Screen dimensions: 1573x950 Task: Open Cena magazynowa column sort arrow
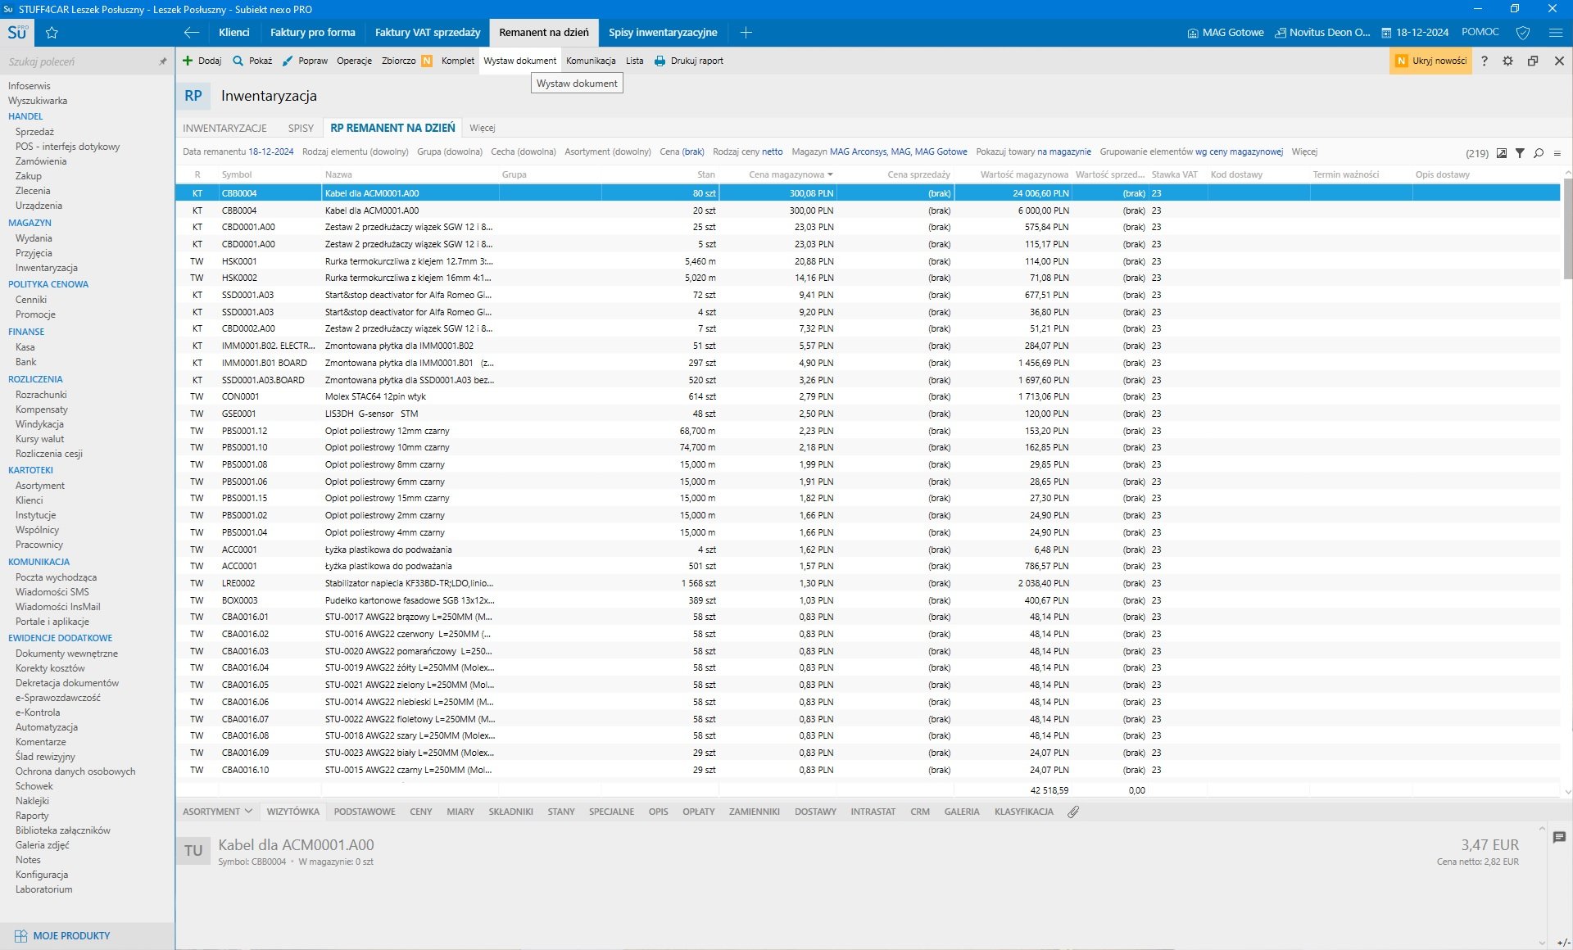click(830, 174)
